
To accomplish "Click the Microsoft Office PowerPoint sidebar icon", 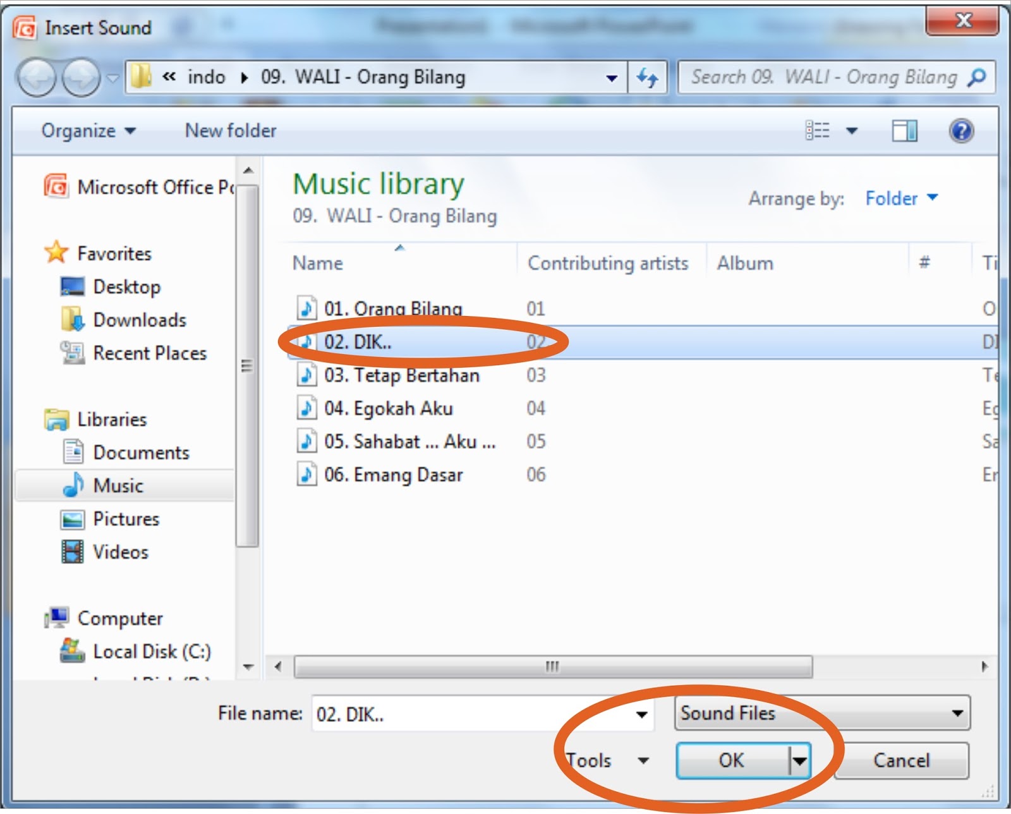I will click(x=56, y=187).
